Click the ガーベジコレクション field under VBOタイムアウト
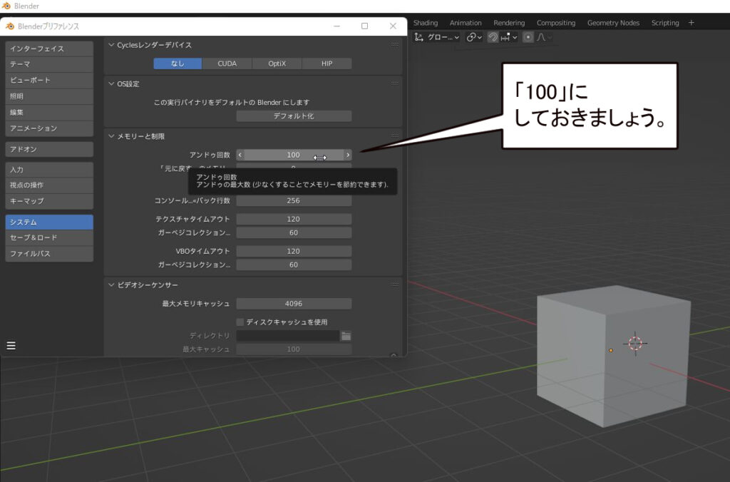This screenshot has height=482, width=730. 294,265
